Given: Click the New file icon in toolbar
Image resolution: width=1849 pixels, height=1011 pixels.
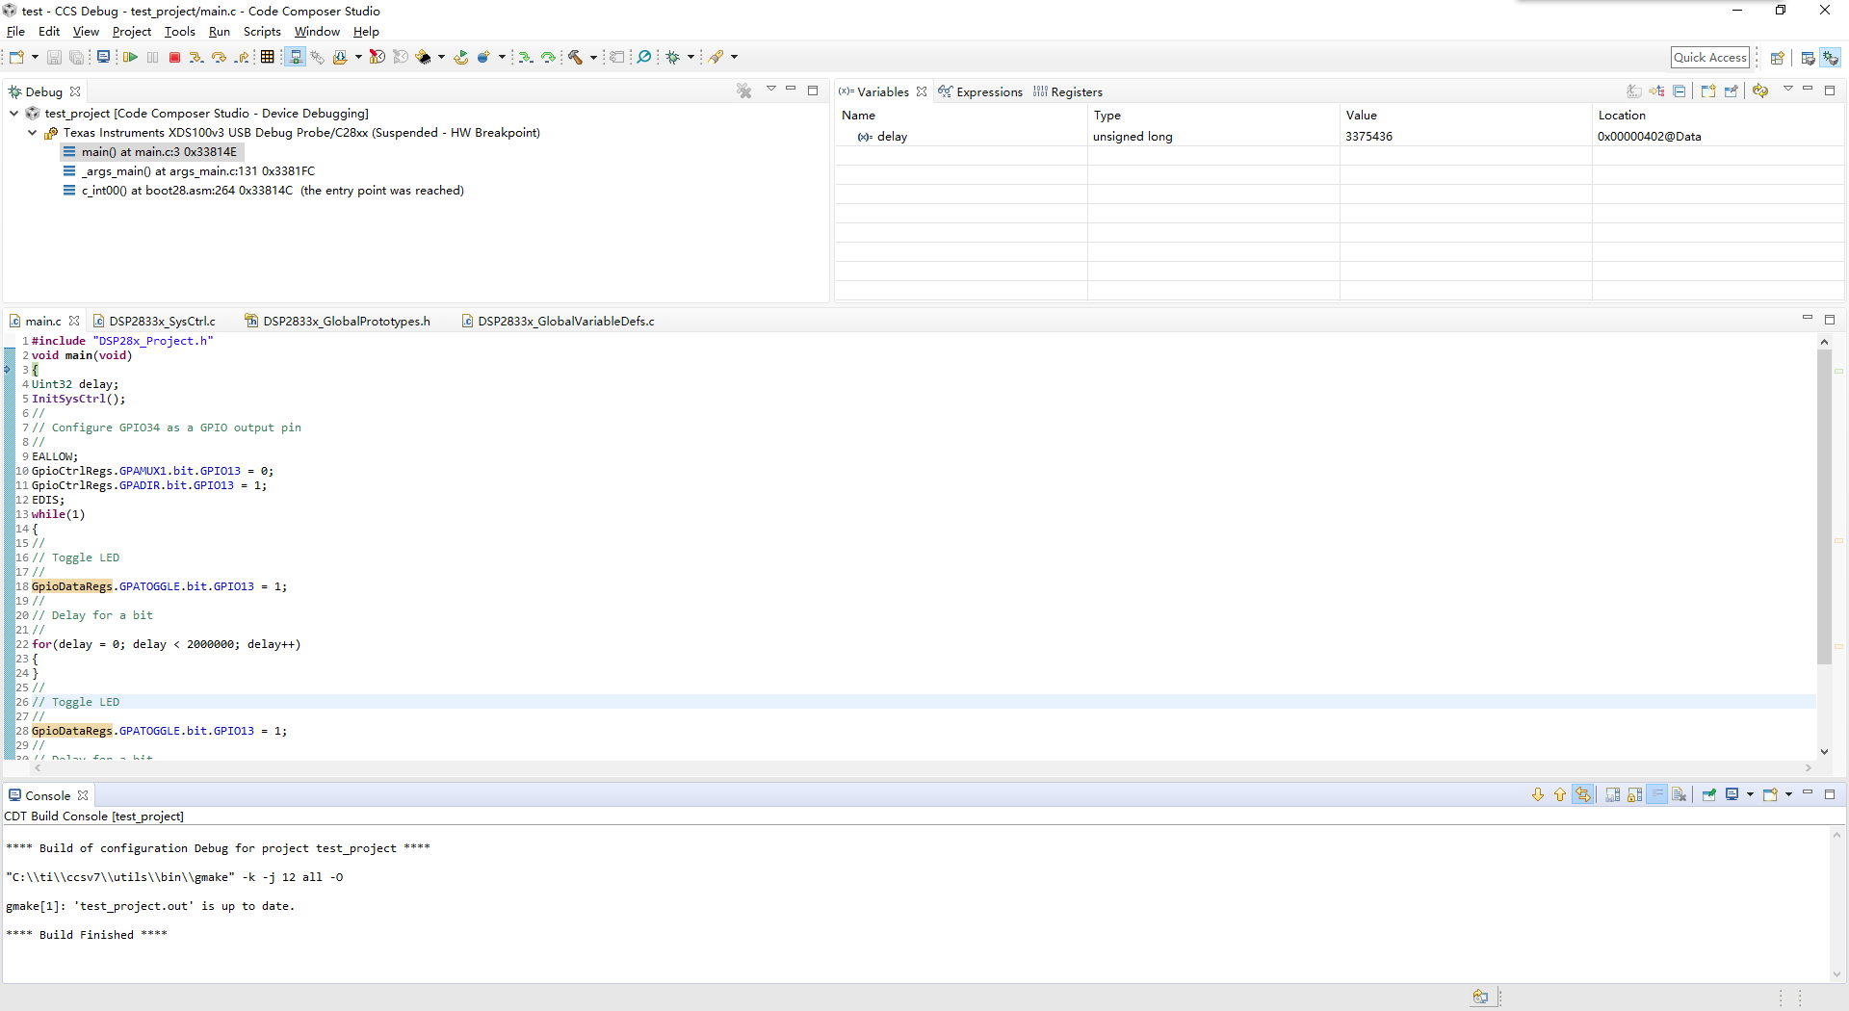Looking at the screenshot, I should pos(16,58).
